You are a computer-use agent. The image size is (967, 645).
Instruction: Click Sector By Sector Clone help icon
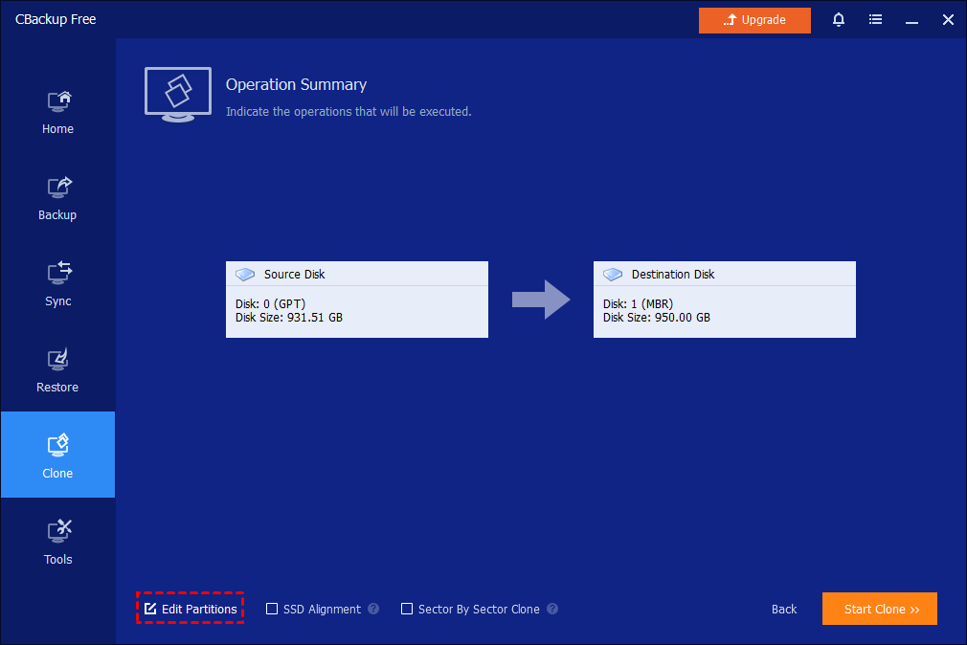click(x=552, y=609)
